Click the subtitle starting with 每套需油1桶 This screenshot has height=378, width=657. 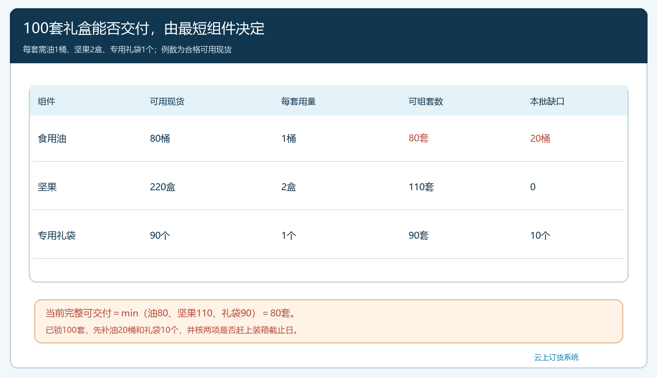127,49
